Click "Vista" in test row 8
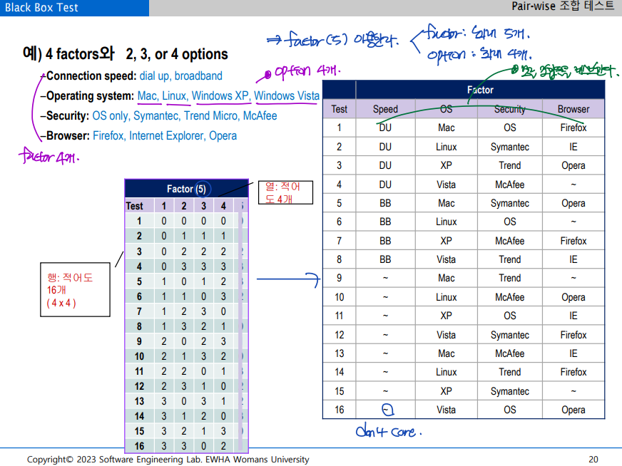The height and width of the screenshot is (466, 622). tap(447, 259)
